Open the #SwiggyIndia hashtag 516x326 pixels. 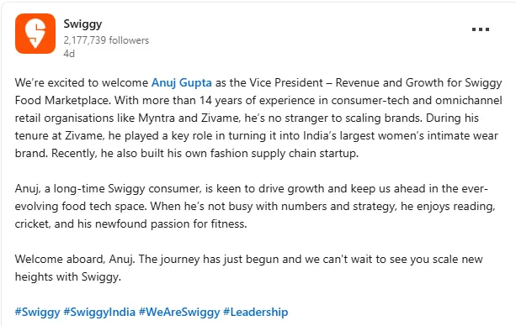tap(99, 312)
